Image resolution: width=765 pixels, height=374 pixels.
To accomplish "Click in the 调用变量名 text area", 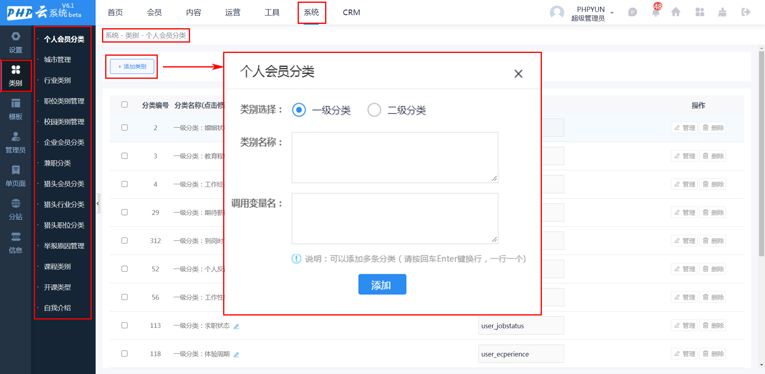I will (x=395, y=218).
